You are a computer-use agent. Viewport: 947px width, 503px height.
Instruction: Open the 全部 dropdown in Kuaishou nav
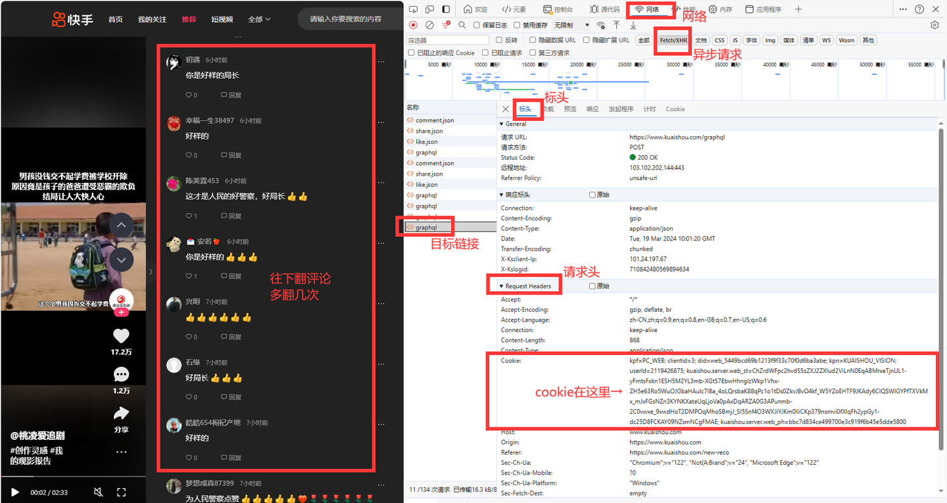click(260, 19)
